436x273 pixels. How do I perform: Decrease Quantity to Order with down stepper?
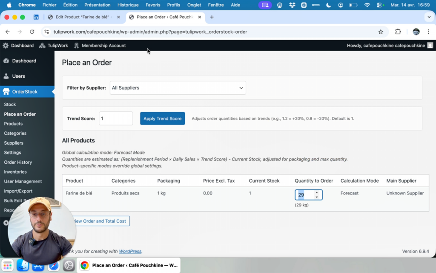(x=316, y=197)
